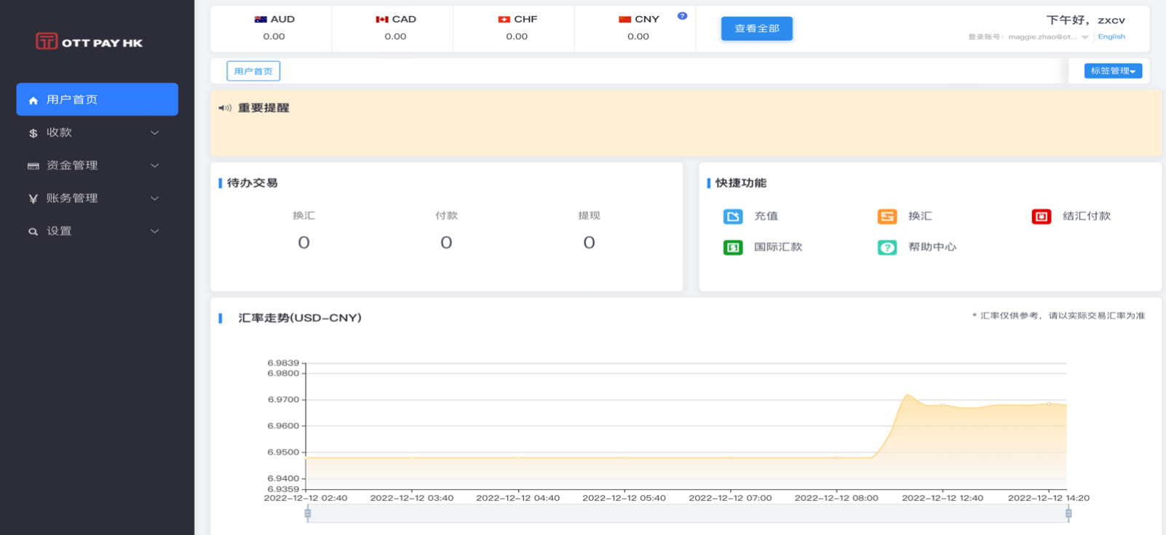Open the 结汇付款 quick function link
Viewport: 1166px width, 535px height.
click(1087, 216)
